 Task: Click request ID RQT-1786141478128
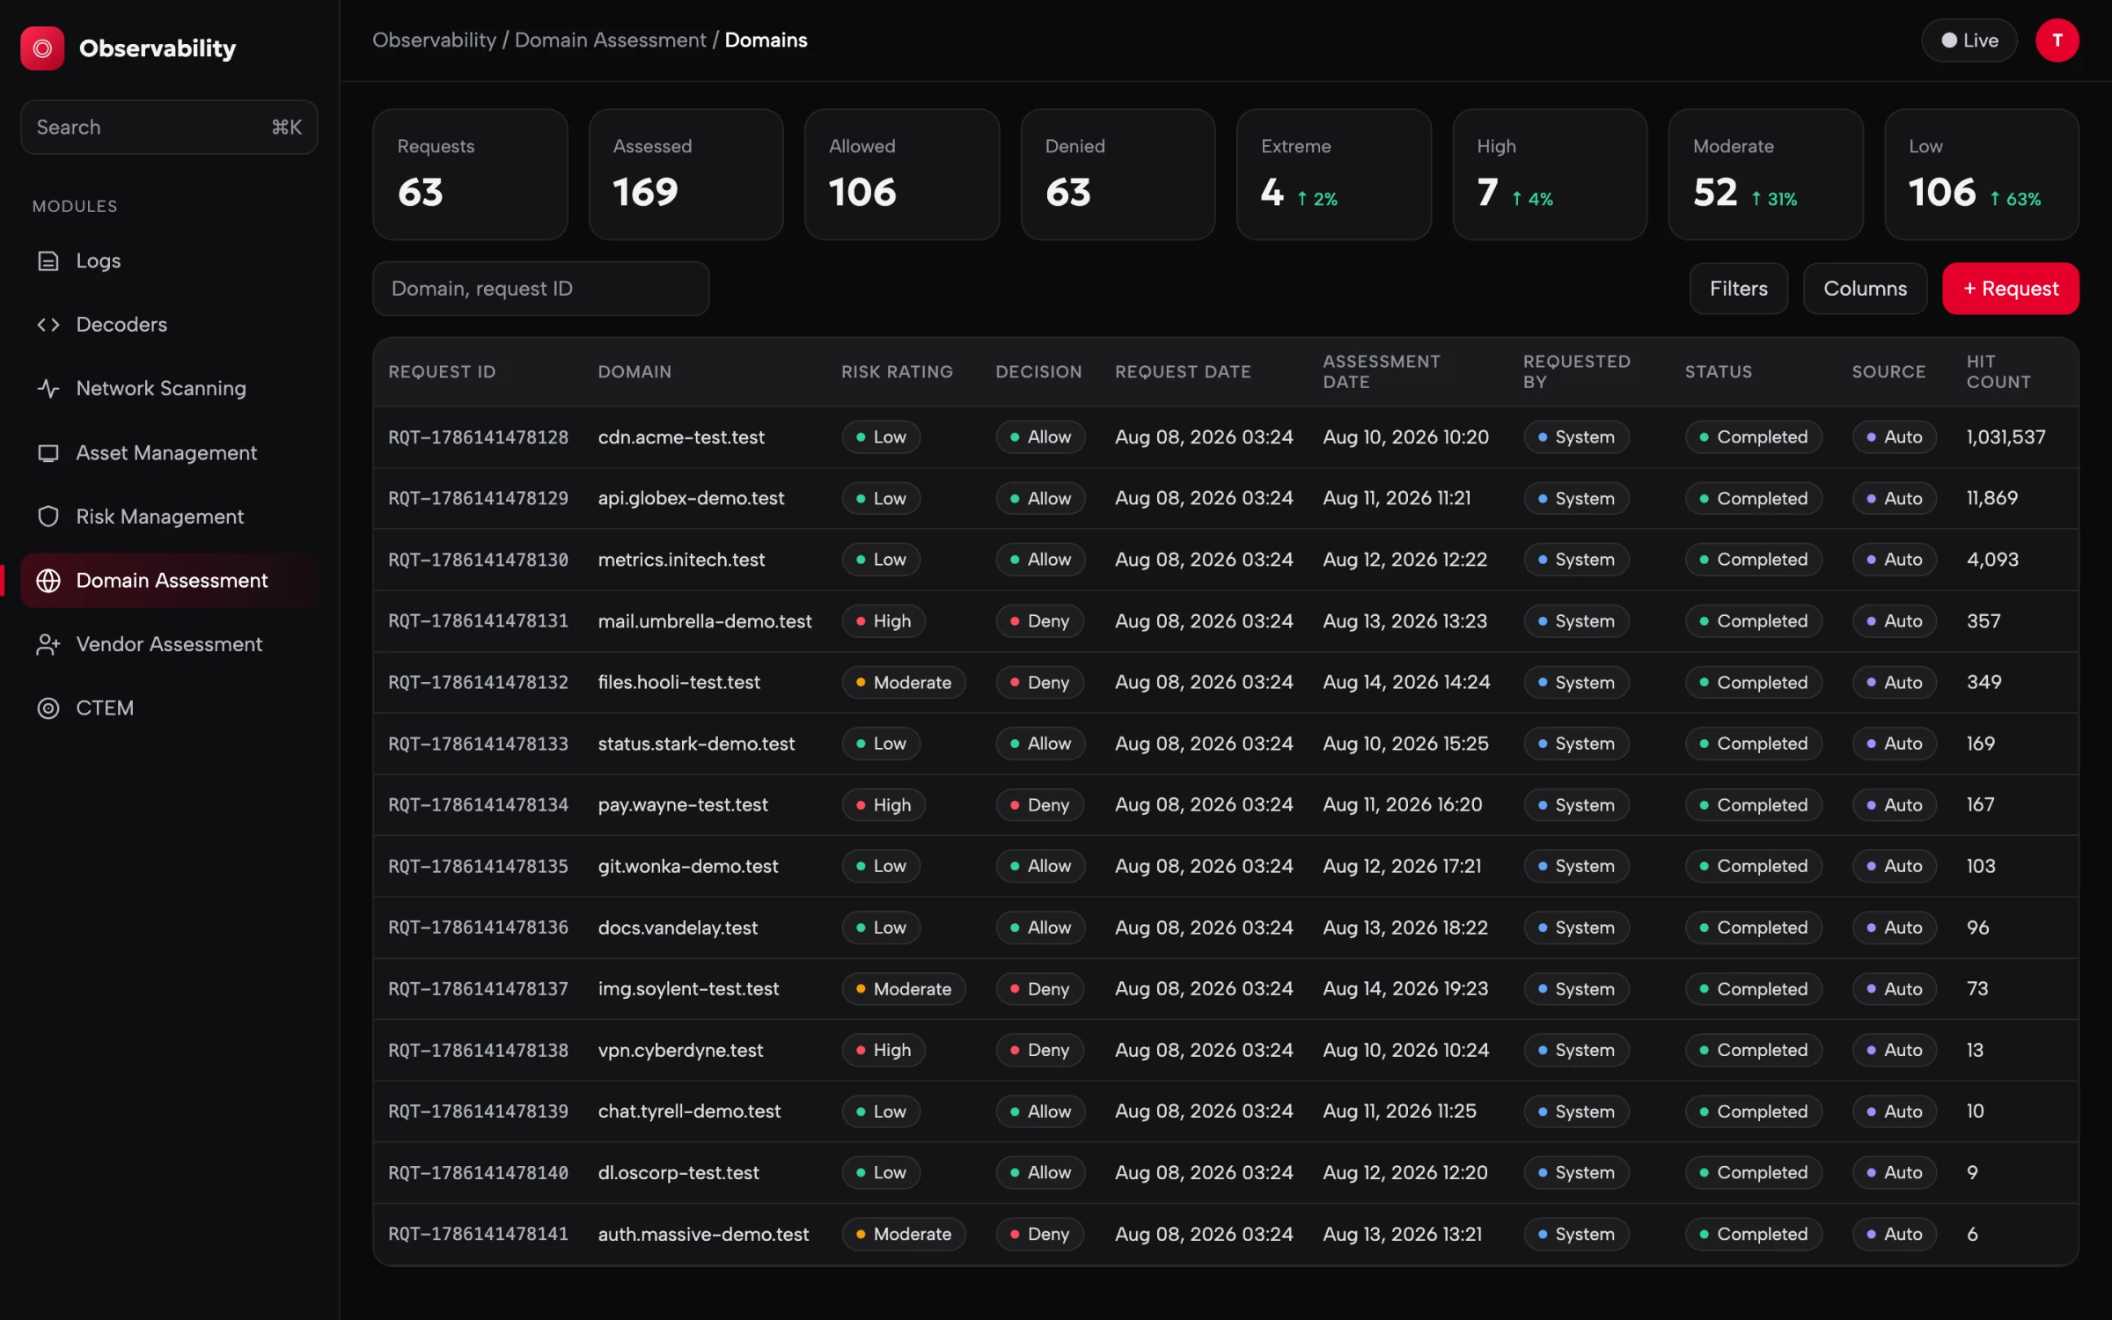pos(478,437)
